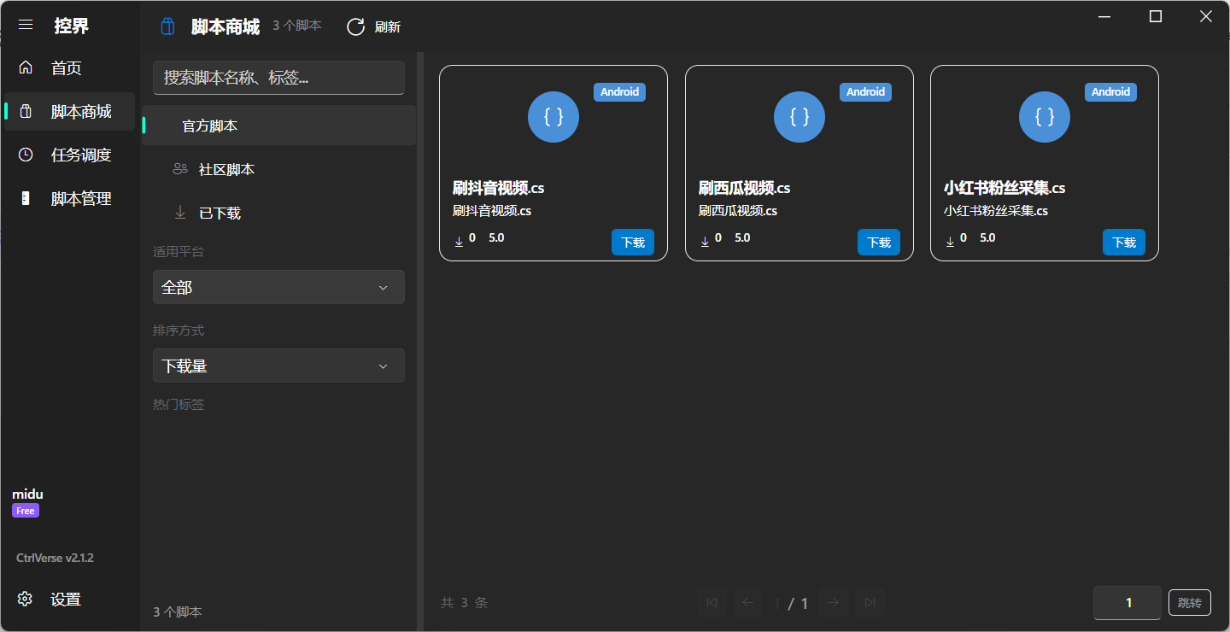The height and width of the screenshot is (632, 1230).
Task: Open 任务调度 task scheduler
Action: 69,155
